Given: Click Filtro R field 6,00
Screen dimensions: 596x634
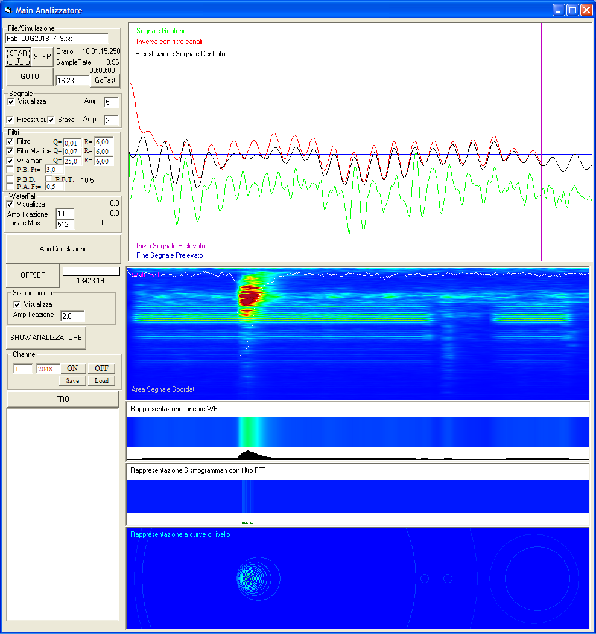Looking at the screenshot, I should [103, 142].
